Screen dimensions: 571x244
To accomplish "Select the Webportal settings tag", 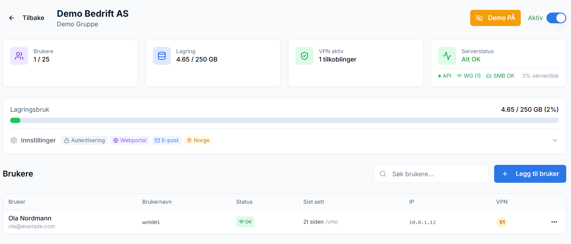I will point(130,140).
